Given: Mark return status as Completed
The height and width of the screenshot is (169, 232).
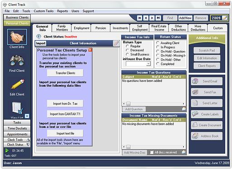Looking at the screenshot, I should 158,64.
